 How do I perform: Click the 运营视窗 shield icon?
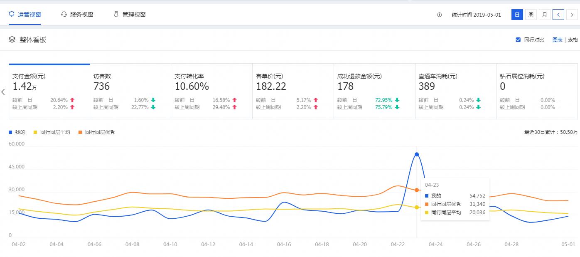pyautogui.click(x=12, y=15)
